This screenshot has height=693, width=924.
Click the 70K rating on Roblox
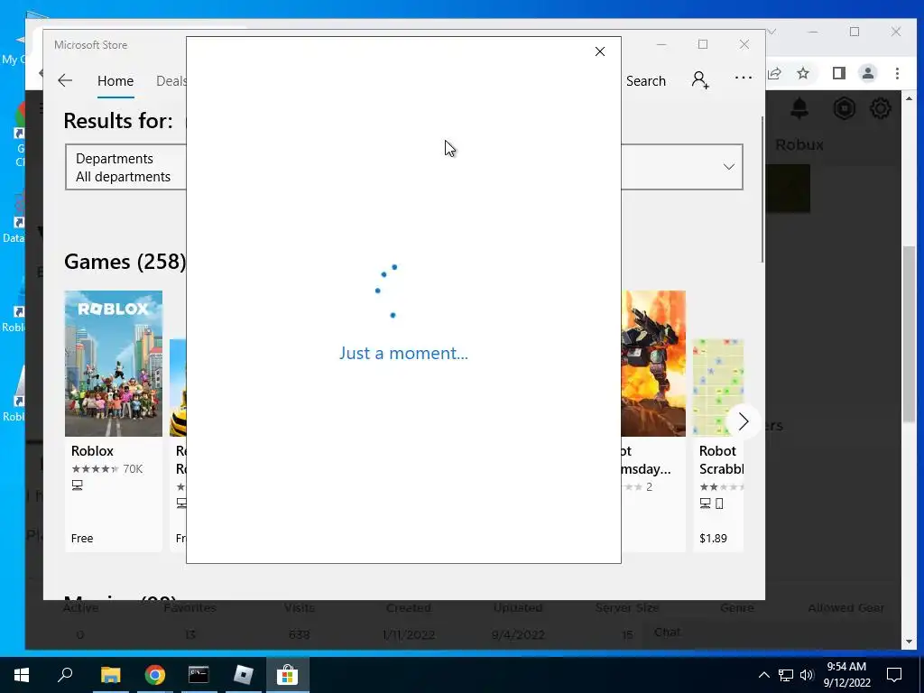point(133,469)
